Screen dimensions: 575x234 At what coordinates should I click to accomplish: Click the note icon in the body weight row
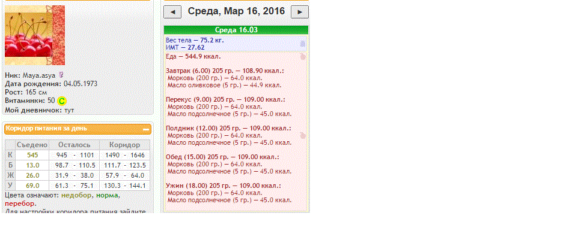click(303, 44)
